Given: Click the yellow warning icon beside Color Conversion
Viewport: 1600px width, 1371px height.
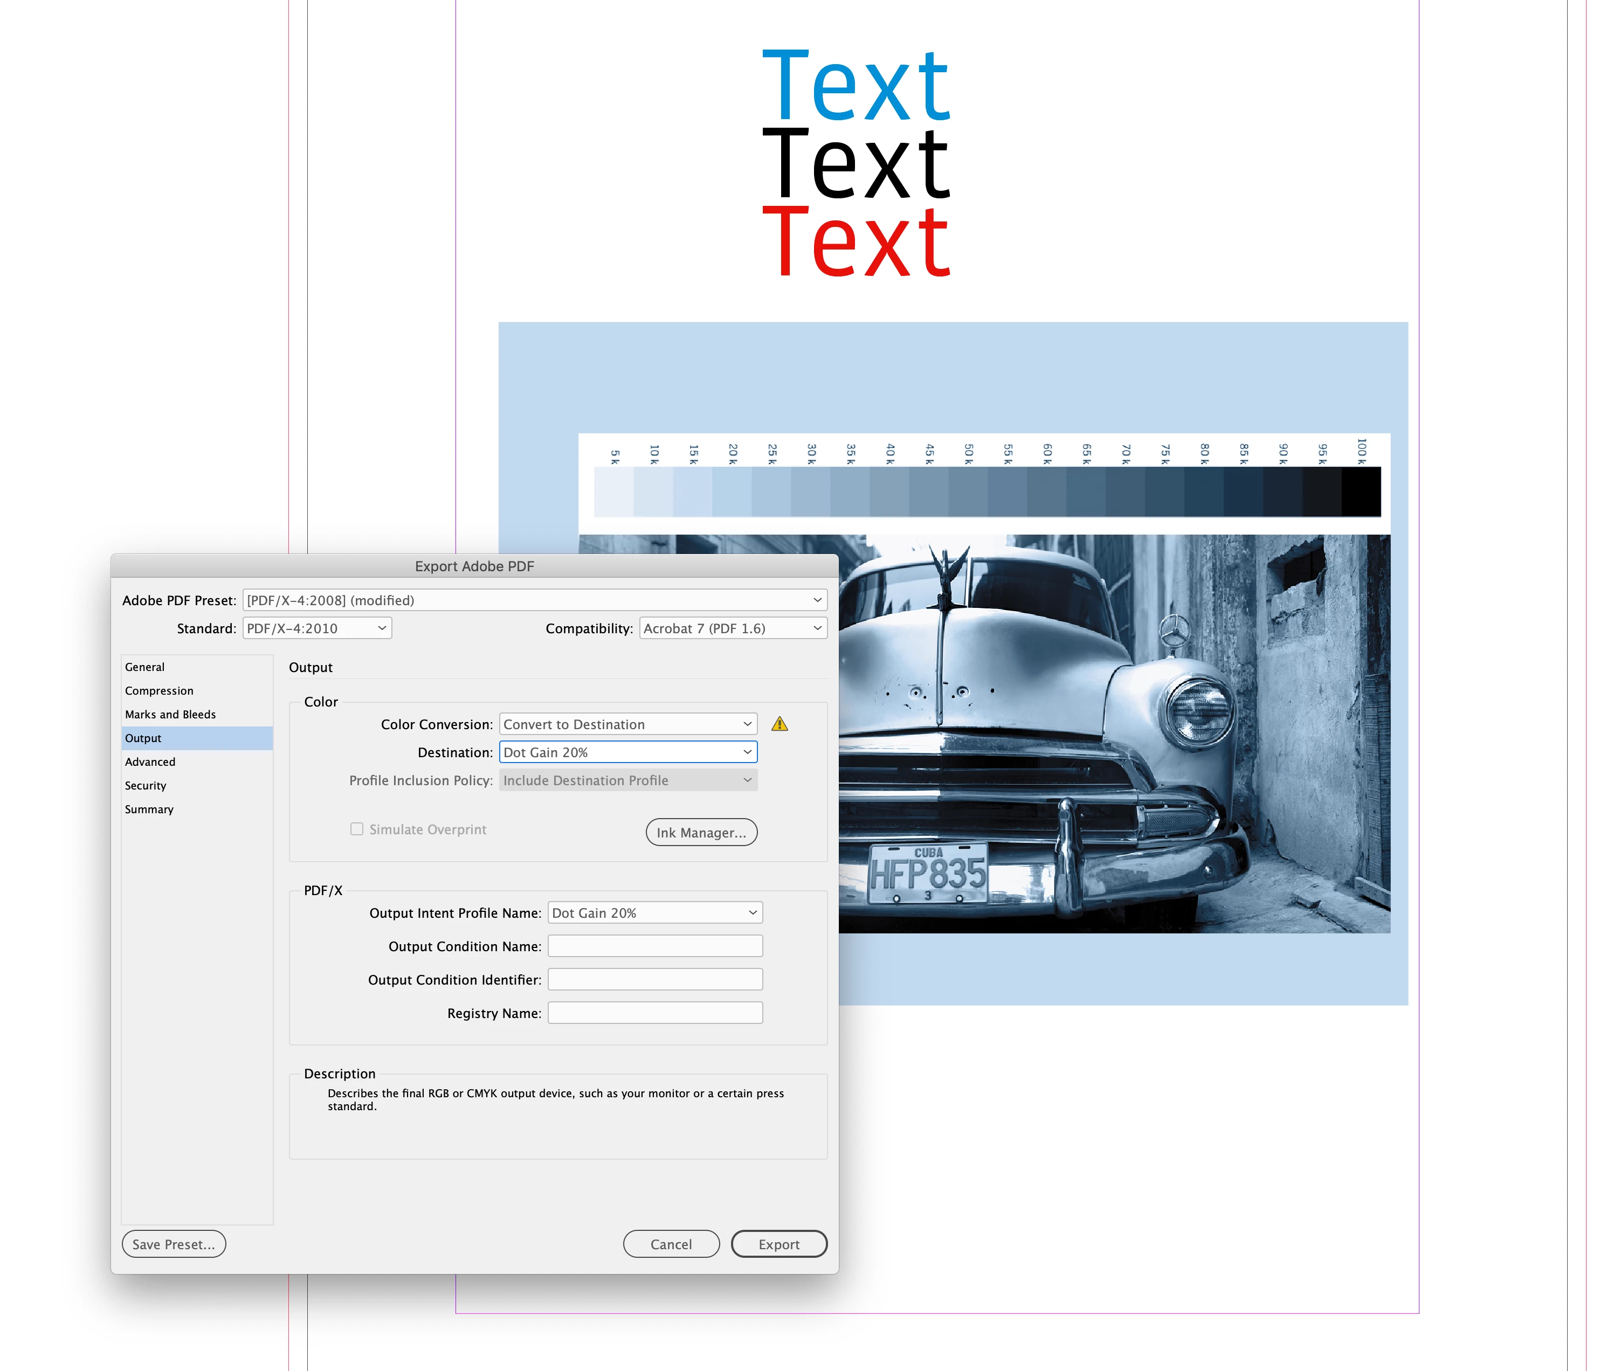Looking at the screenshot, I should (779, 724).
